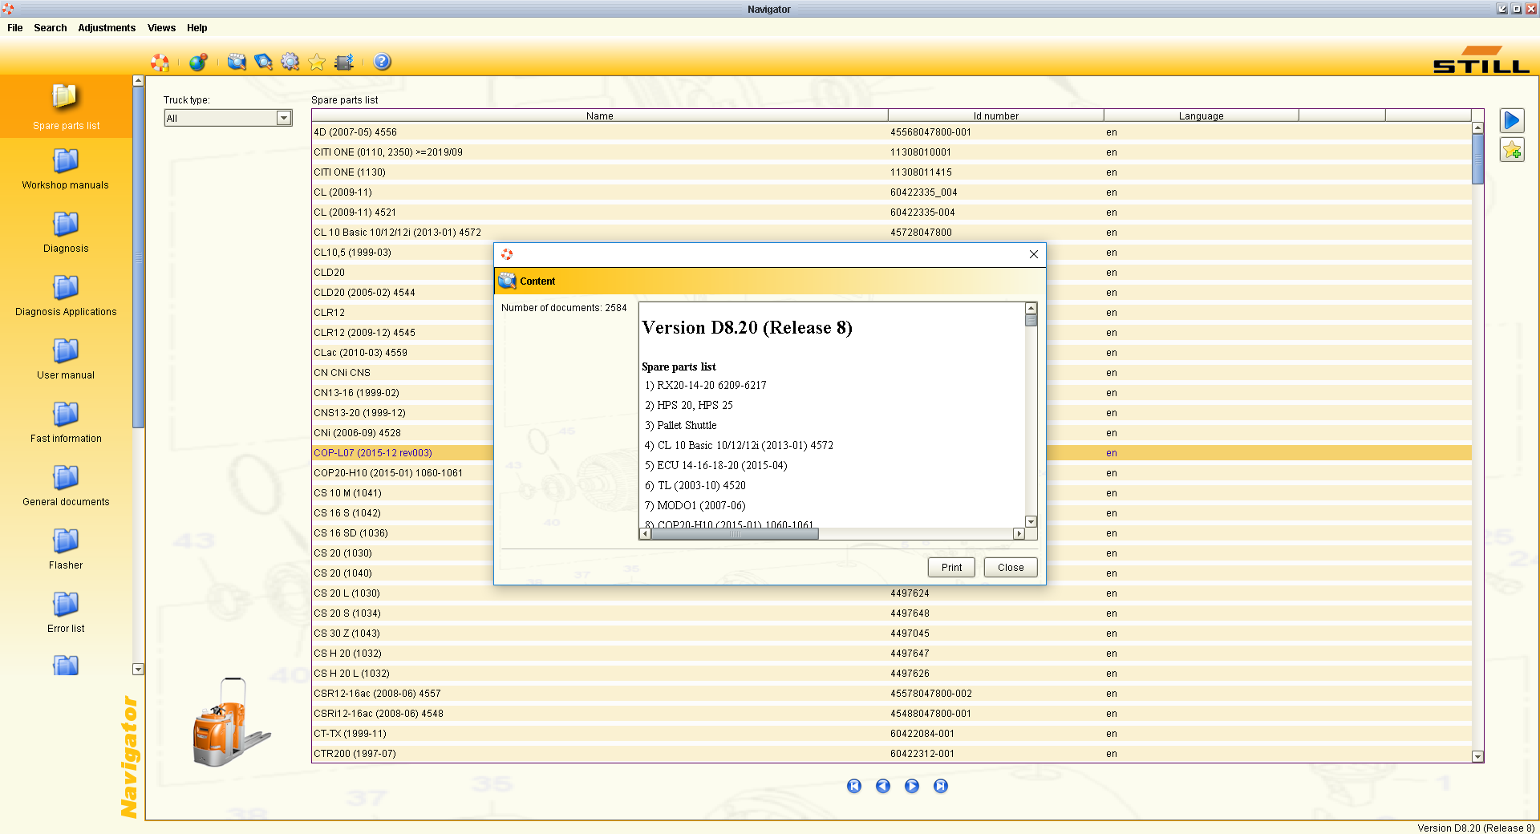Select row CLD20 (2005-02) 4544
The width and height of the screenshot is (1540, 834).
coord(403,293)
